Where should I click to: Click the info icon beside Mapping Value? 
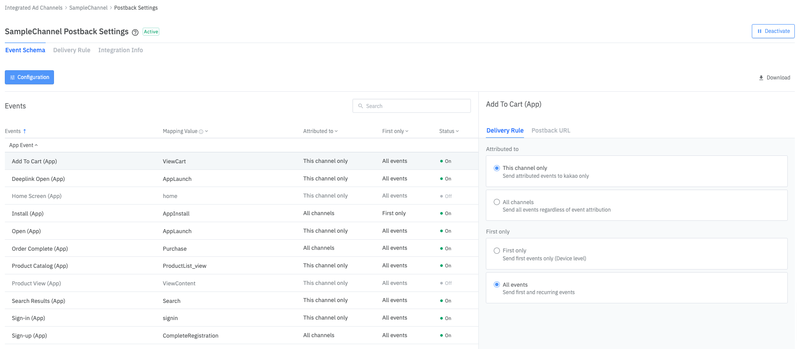[201, 131]
